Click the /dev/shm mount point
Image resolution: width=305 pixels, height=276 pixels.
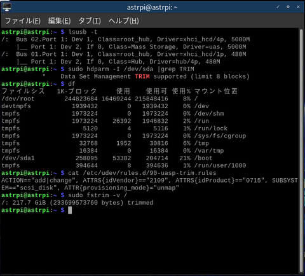[209, 114]
